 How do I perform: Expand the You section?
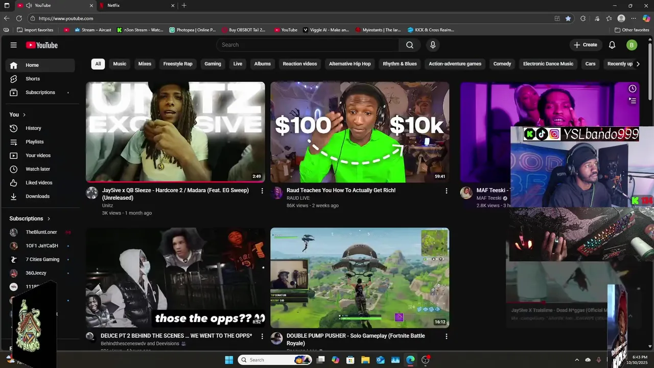click(x=17, y=114)
